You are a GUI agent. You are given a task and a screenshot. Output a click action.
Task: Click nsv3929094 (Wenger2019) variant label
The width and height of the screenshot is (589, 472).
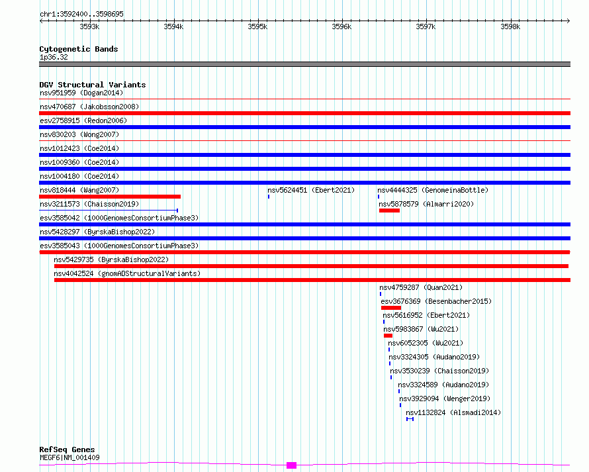[x=445, y=399]
